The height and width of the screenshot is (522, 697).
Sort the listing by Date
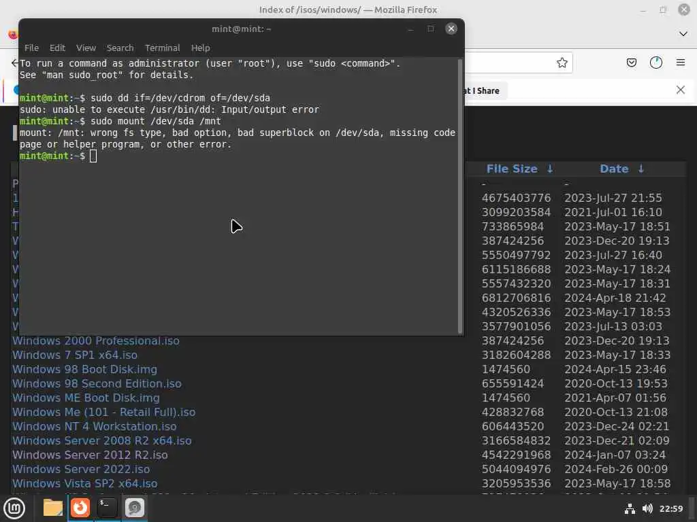[x=614, y=169]
